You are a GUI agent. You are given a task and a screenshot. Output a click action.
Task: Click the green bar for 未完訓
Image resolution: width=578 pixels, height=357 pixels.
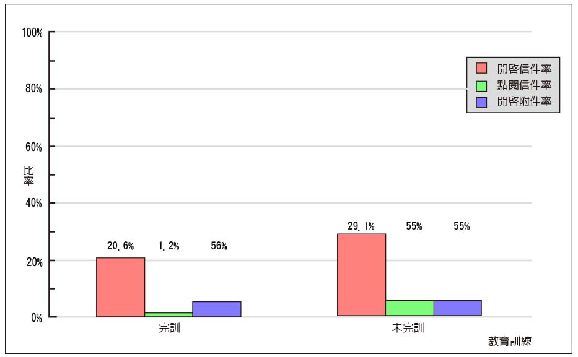(x=409, y=308)
